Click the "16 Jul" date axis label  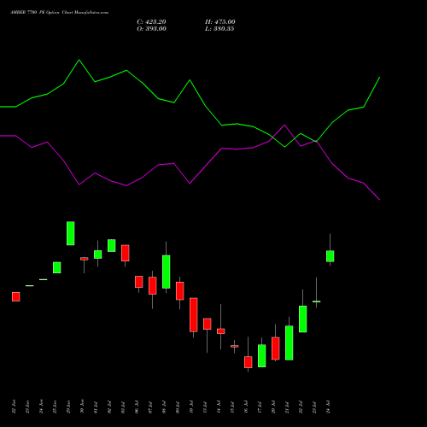pos(247,407)
